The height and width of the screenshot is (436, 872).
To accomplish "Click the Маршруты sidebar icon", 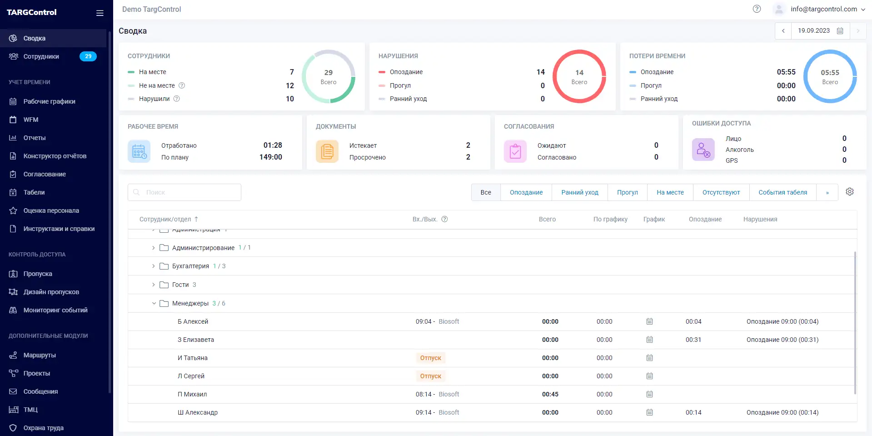I will (x=13, y=355).
